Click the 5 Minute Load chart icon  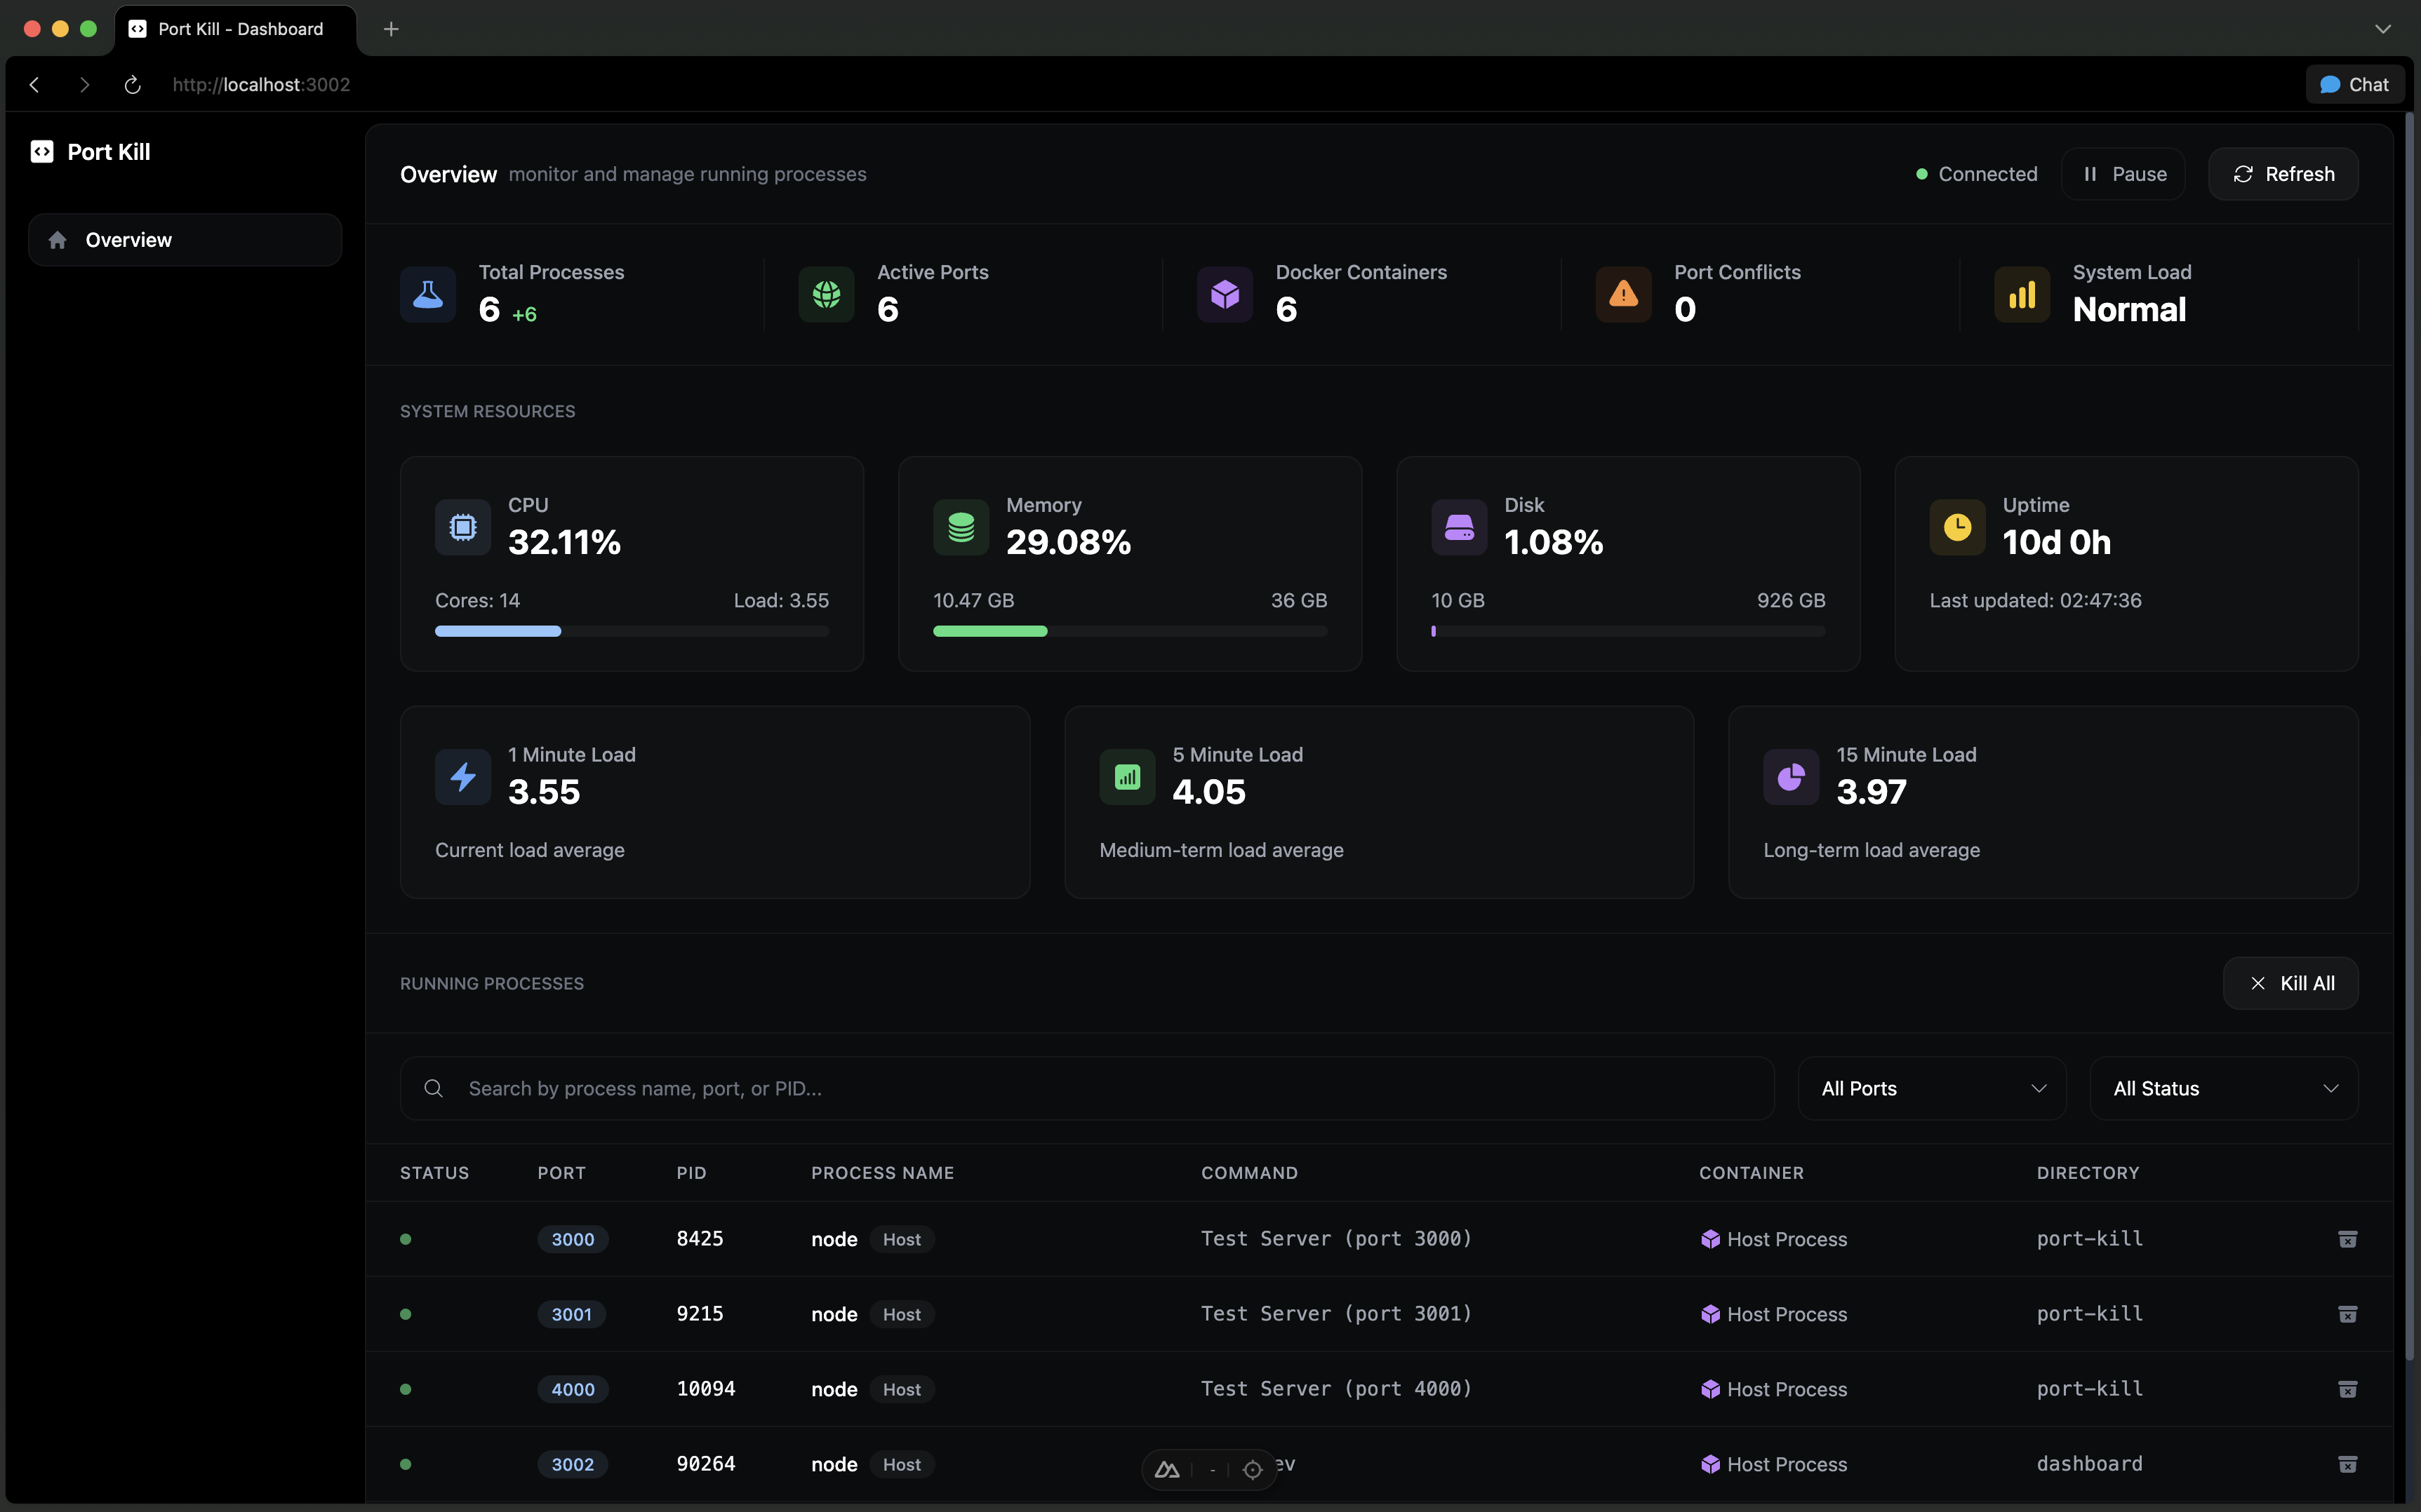1128,777
